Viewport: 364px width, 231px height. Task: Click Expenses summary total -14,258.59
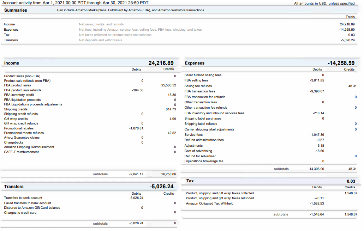pyautogui.click(x=347, y=30)
